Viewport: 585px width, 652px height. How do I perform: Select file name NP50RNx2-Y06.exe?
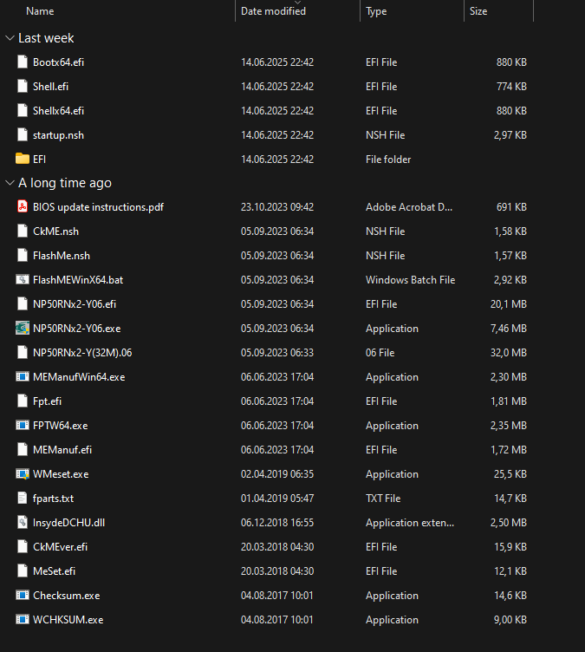click(x=77, y=328)
